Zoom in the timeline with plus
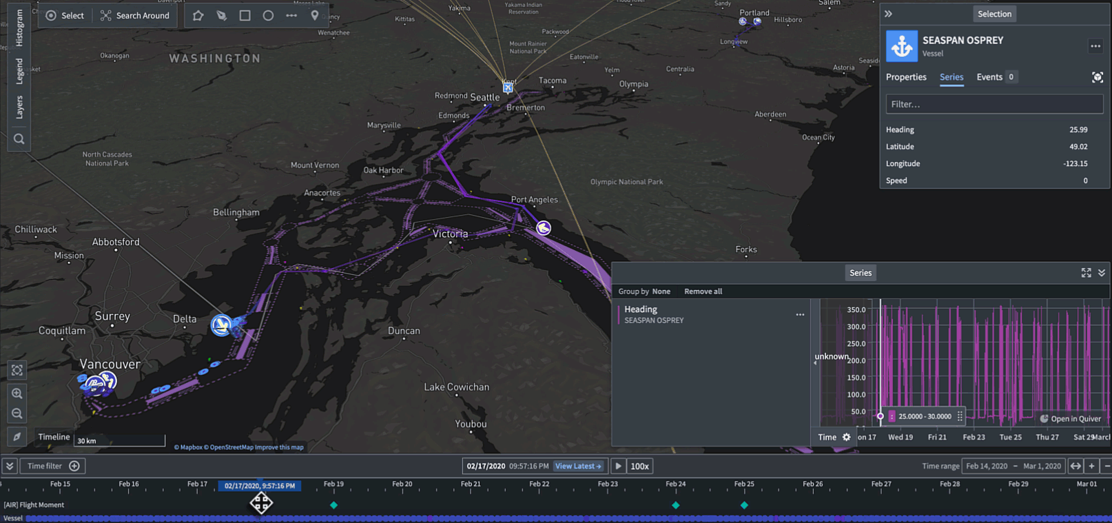Image resolution: width=1112 pixels, height=523 pixels. [1092, 466]
